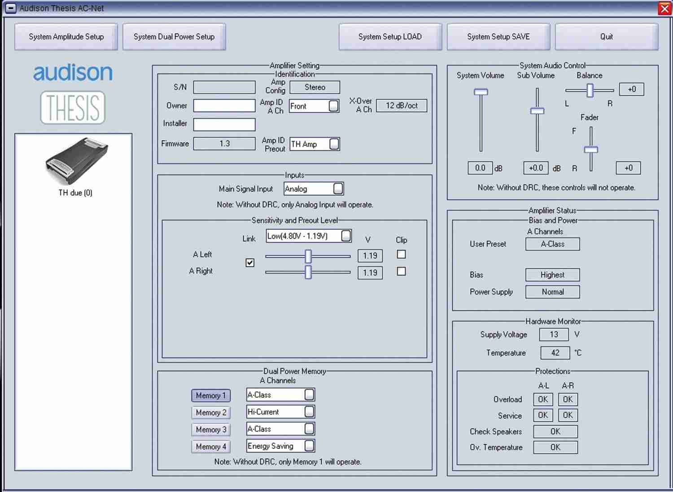Click System Setup LOAD button

click(390, 37)
